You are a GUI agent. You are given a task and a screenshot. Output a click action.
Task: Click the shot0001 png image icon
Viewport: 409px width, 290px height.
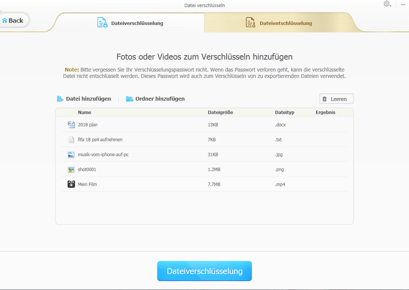coord(71,169)
